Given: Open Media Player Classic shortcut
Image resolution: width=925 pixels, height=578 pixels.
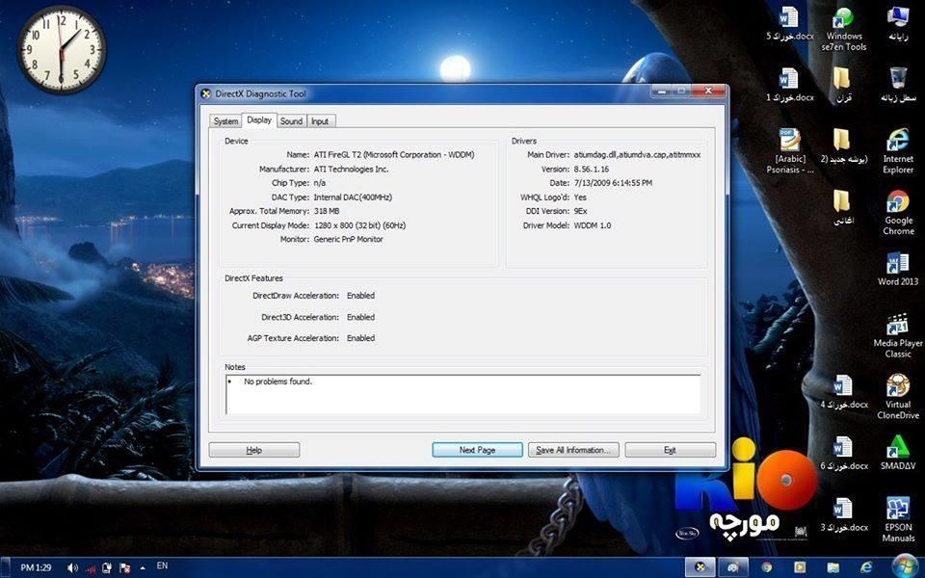Looking at the screenshot, I should pyautogui.click(x=898, y=335).
